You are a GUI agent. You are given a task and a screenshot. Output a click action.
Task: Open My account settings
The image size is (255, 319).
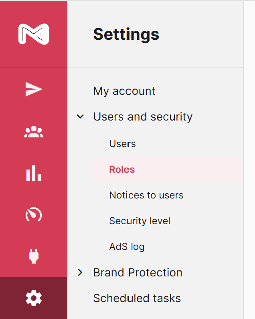point(124,91)
